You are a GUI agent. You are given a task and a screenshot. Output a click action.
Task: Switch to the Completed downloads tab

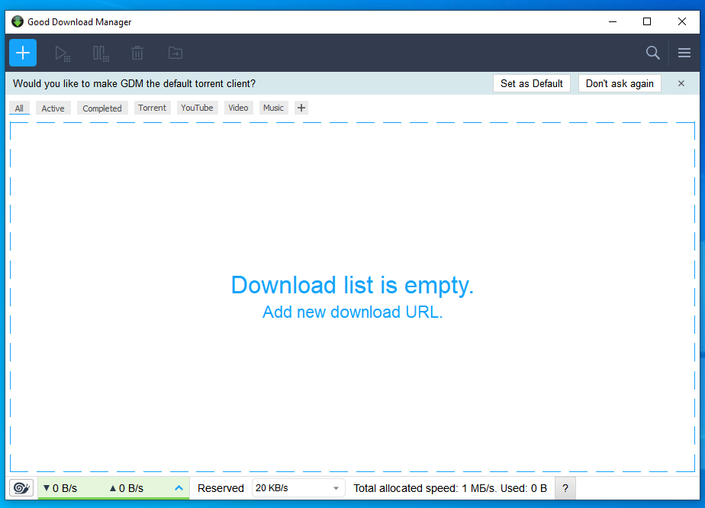(101, 108)
